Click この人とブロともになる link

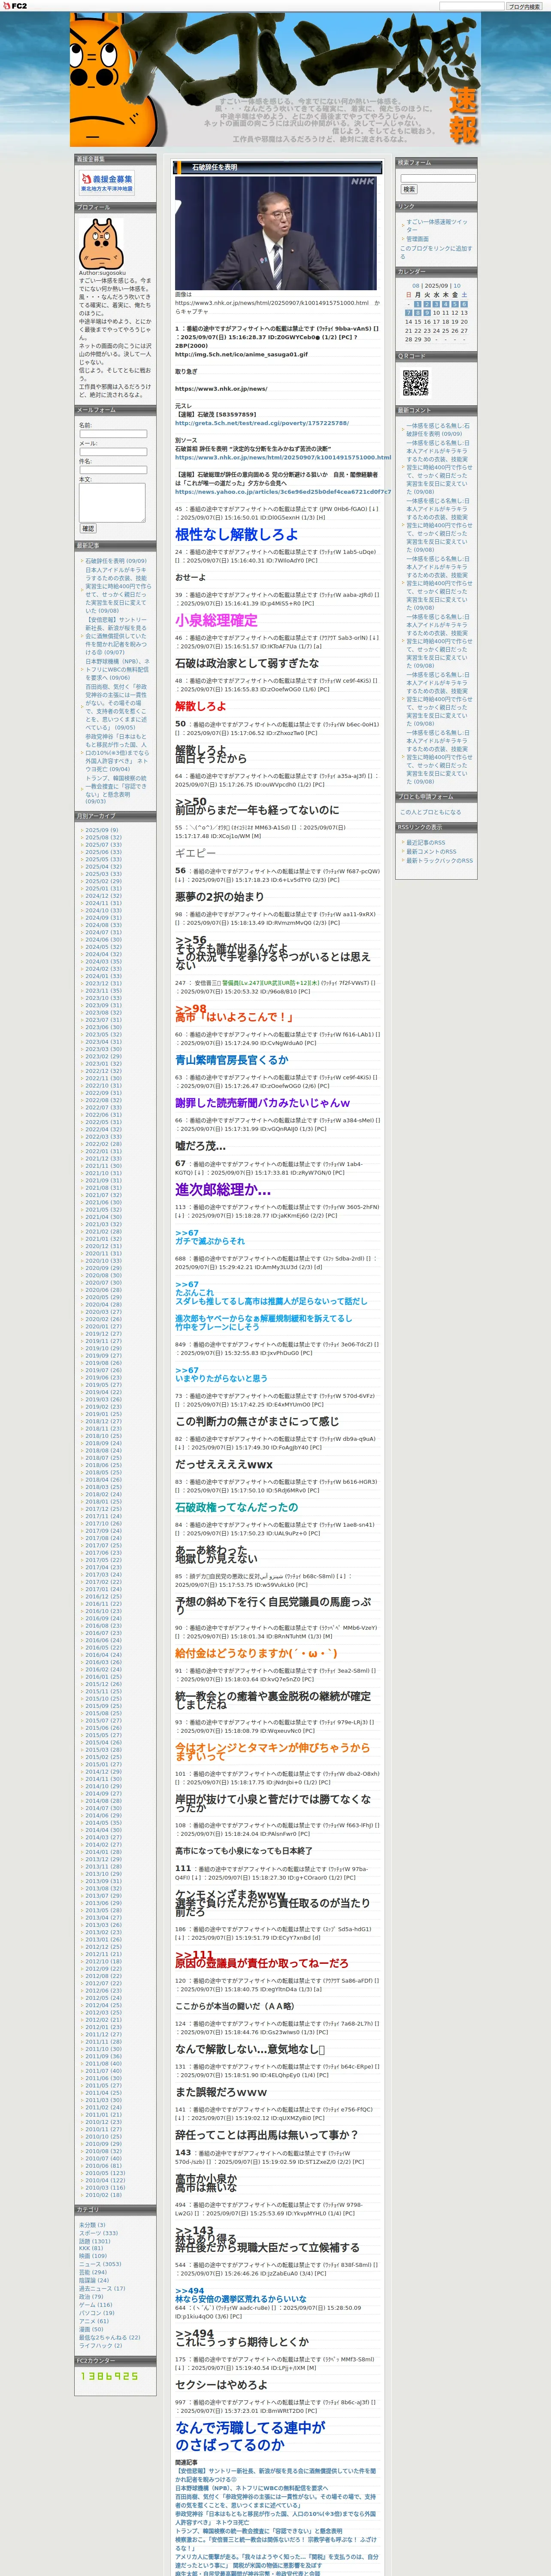click(431, 812)
